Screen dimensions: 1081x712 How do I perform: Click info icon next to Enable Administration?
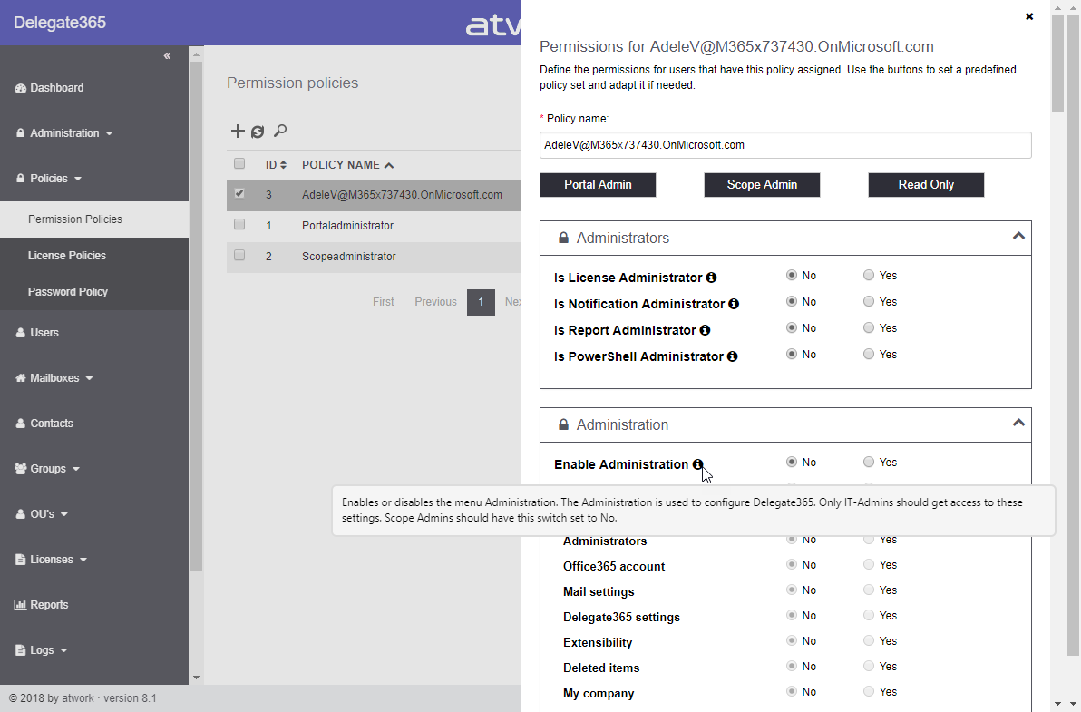(697, 464)
